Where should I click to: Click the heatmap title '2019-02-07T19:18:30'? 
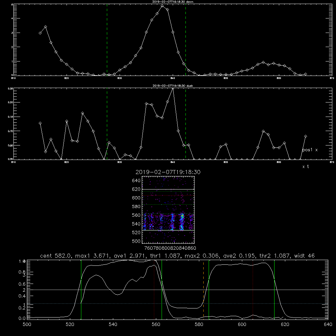tap(168, 172)
